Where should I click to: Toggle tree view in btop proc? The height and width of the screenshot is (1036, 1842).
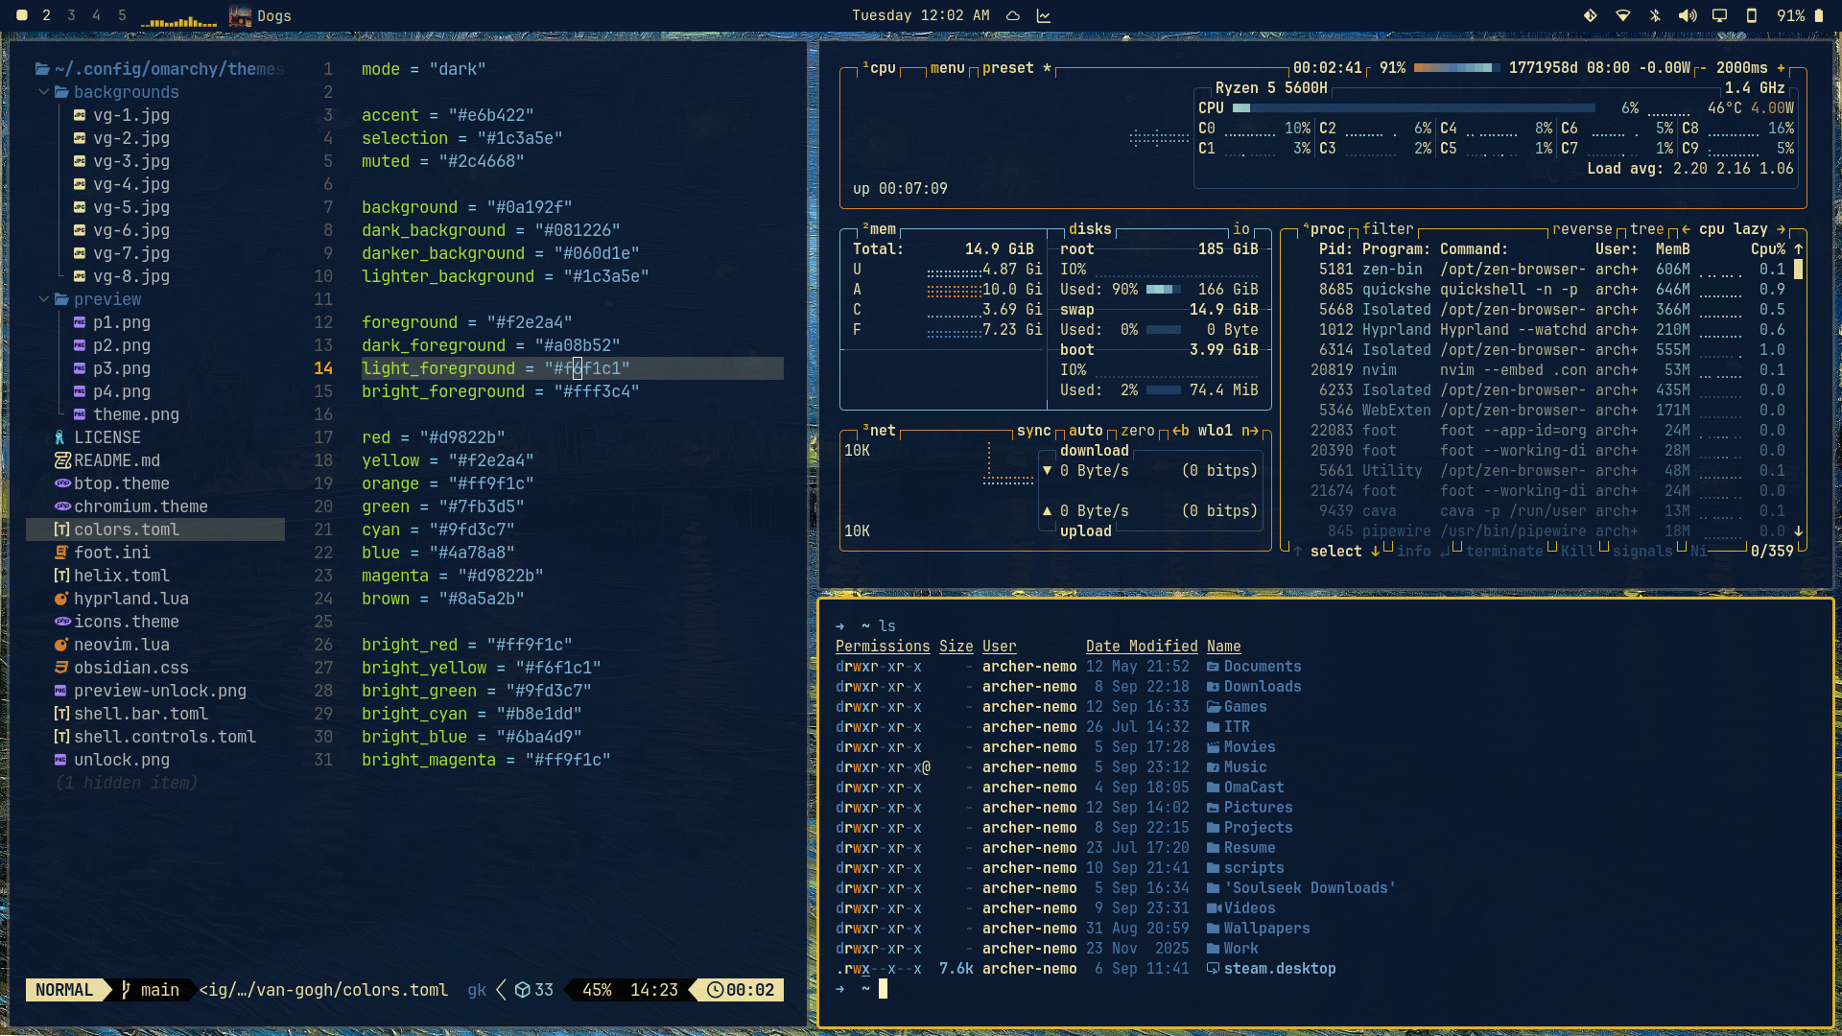(x=1646, y=229)
